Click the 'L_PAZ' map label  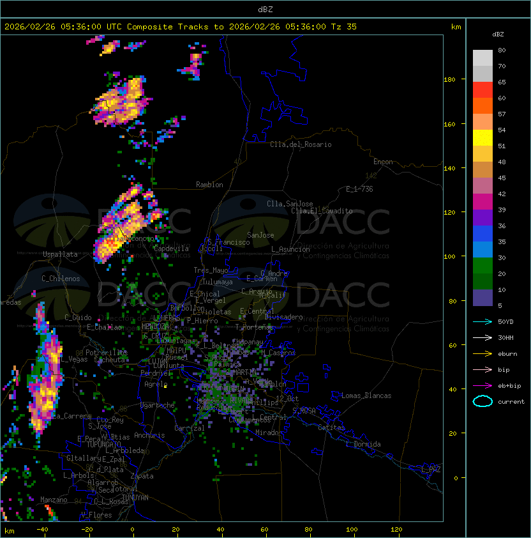(x=431, y=470)
